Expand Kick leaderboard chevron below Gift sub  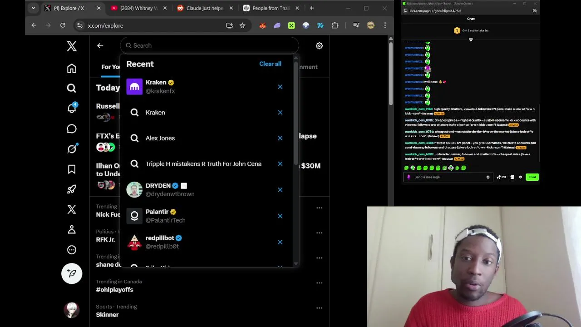point(471,40)
